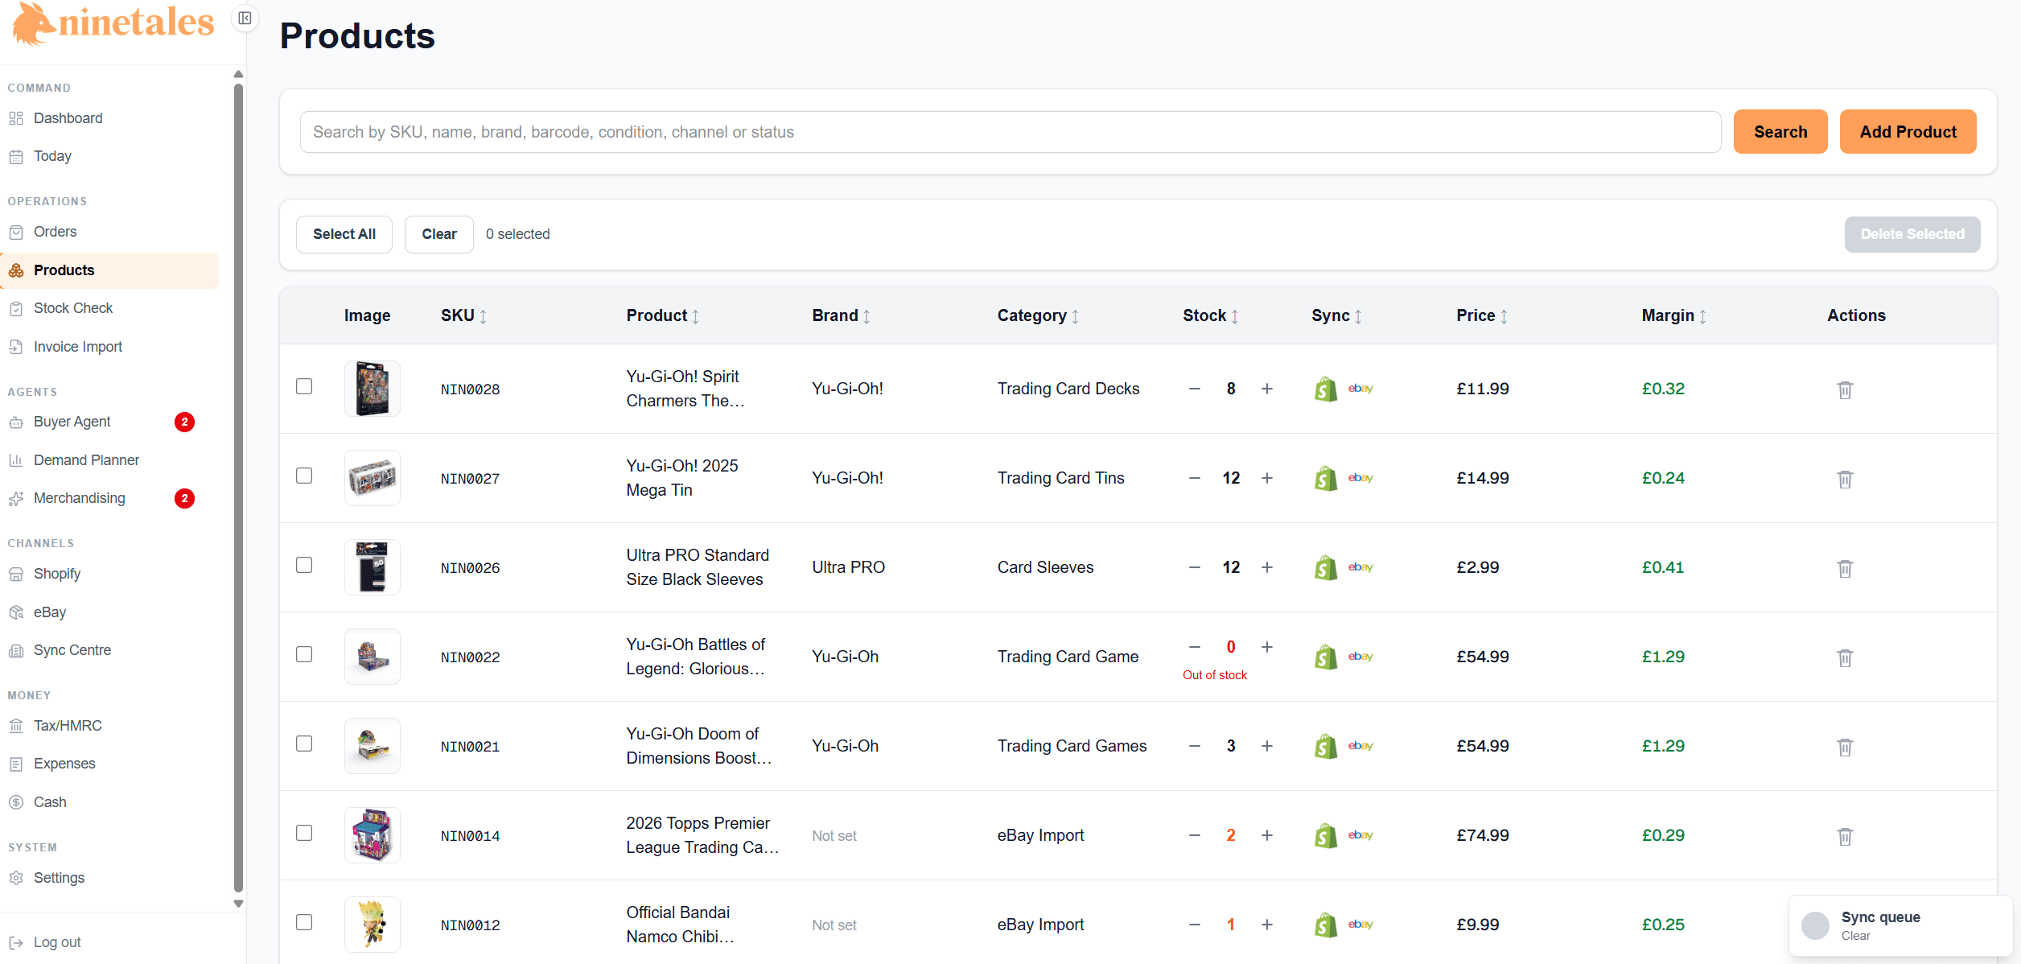Open the Sync Centre page
Viewport: 2021px width, 964px height.
point(111,650)
